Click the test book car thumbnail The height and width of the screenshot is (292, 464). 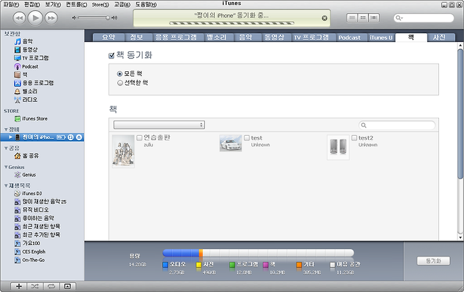tap(231, 143)
